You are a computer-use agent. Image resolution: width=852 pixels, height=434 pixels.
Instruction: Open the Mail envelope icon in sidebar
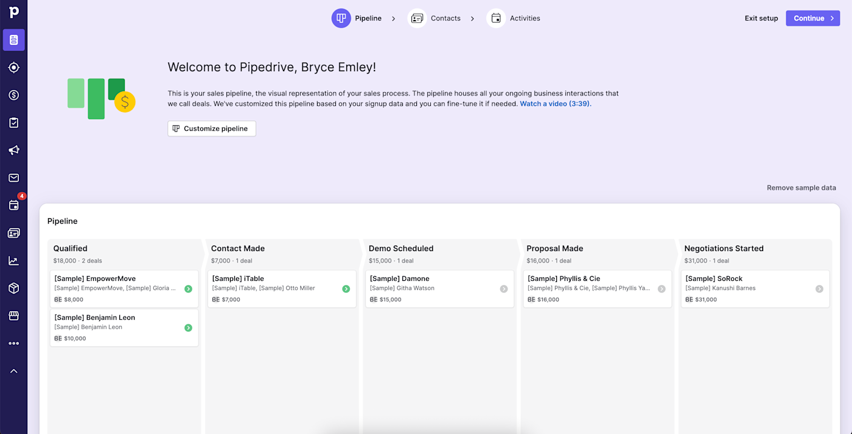pyautogui.click(x=13, y=178)
